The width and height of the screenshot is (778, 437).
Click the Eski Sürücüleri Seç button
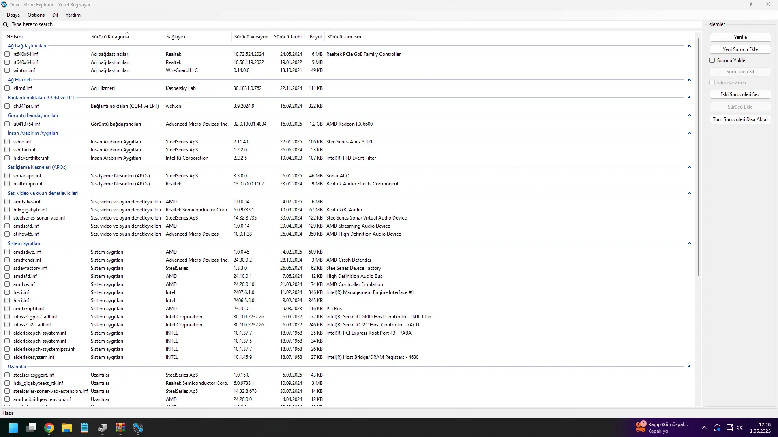(740, 94)
